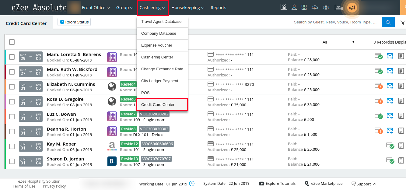Viewport: 406px width, 190px height.
Task: Click the eye view icon in header
Action: click(x=326, y=8)
